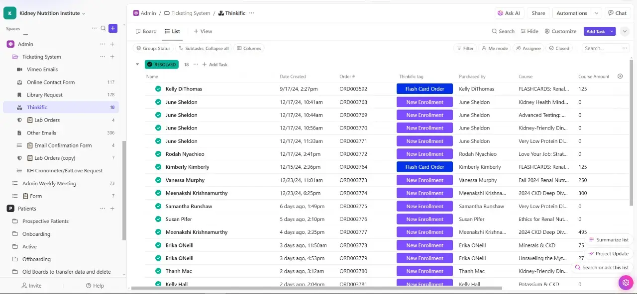This screenshot has width=637, height=294.
Task: Switch to the List view tab
Action: [x=172, y=31]
